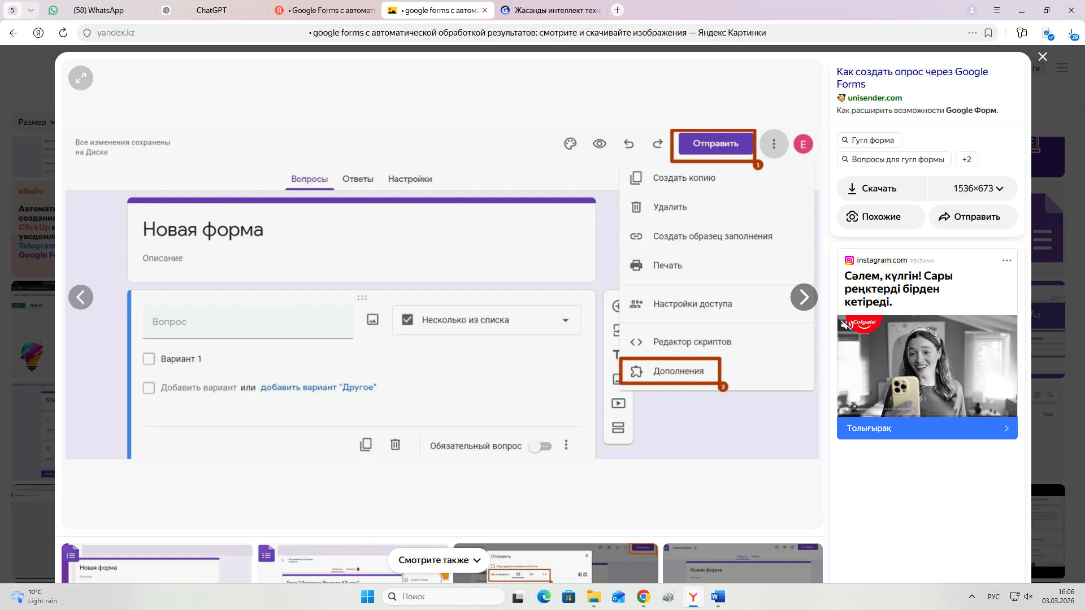Open the Размер size filter dropdown
The image size is (1085, 610).
(36, 122)
